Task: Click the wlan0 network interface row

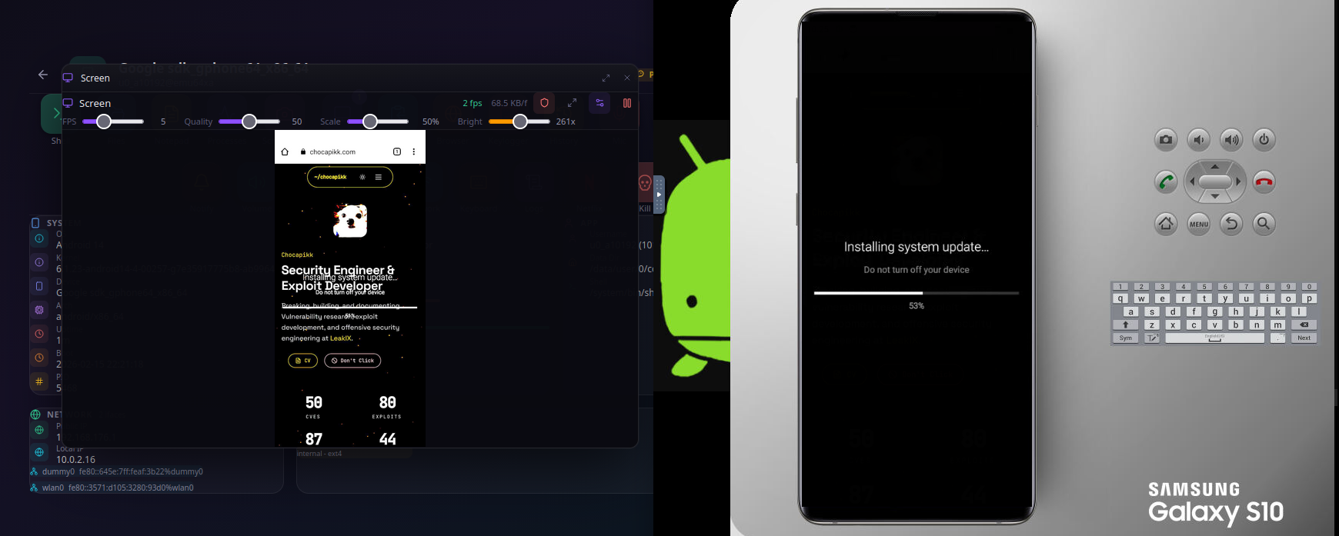Action: point(112,488)
